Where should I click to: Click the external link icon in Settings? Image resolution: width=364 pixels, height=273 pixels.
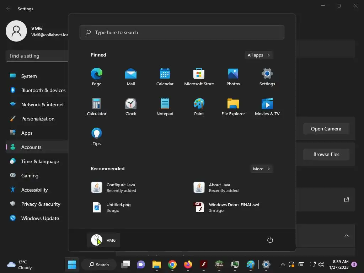(346, 200)
